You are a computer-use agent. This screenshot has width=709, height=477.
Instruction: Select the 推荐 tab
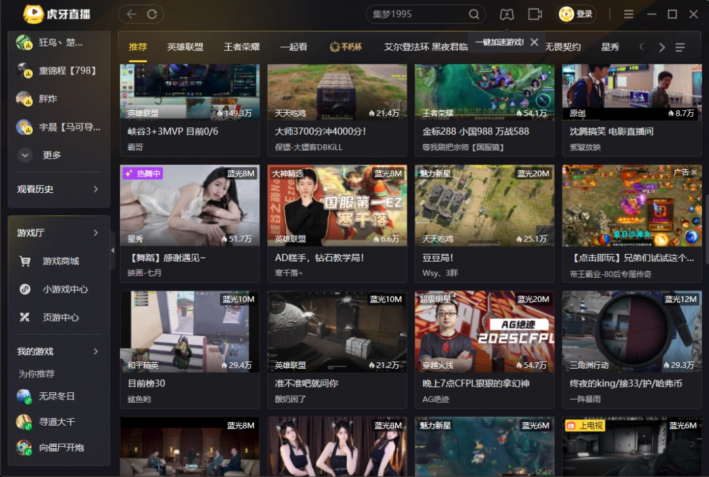tap(138, 47)
